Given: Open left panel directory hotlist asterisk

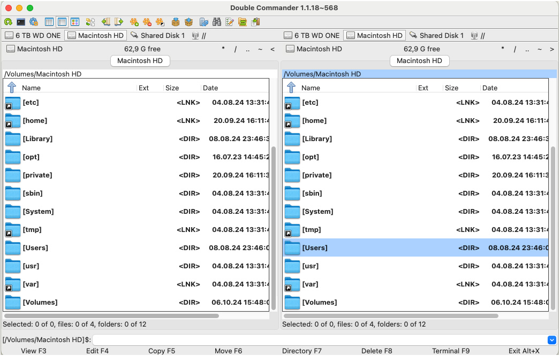Looking at the screenshot, I should pyautogui.click(x=223, y=49).
